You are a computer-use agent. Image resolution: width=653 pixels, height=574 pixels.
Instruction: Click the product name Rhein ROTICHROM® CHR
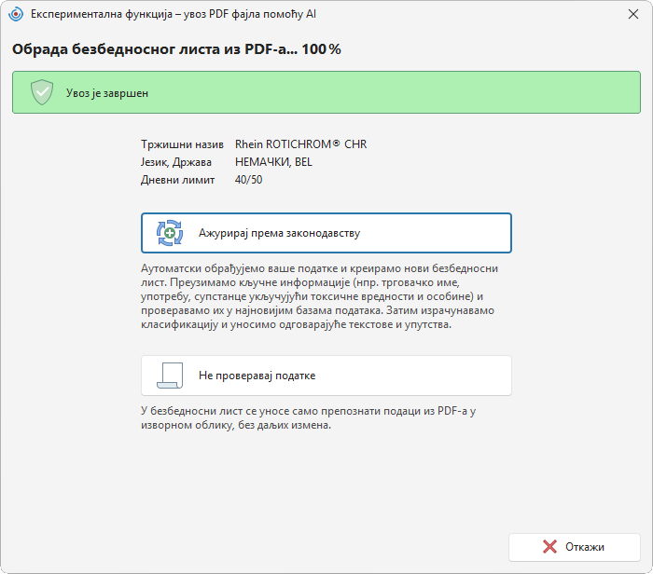pyautogui.click(x=300, y=144)
